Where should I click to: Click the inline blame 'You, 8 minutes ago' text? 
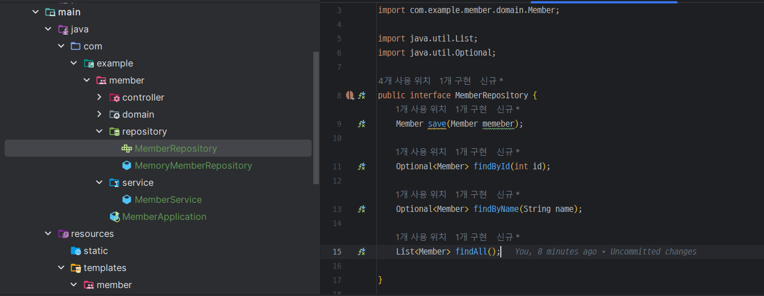(x=556, y=252)
